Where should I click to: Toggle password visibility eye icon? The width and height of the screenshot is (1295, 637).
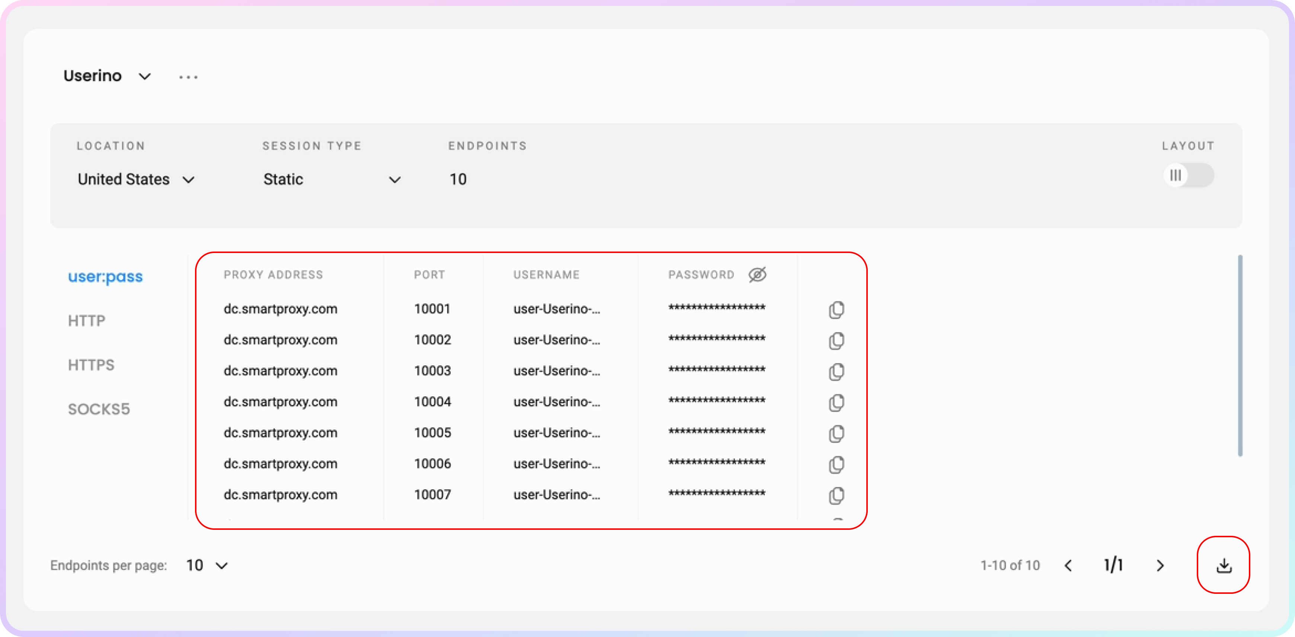[x=757, y=275]
